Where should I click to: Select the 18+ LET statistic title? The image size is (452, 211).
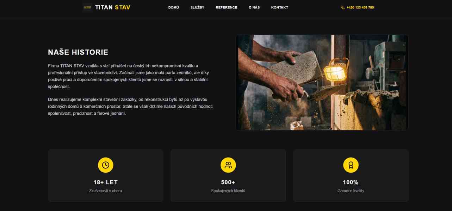click(106, 182)
